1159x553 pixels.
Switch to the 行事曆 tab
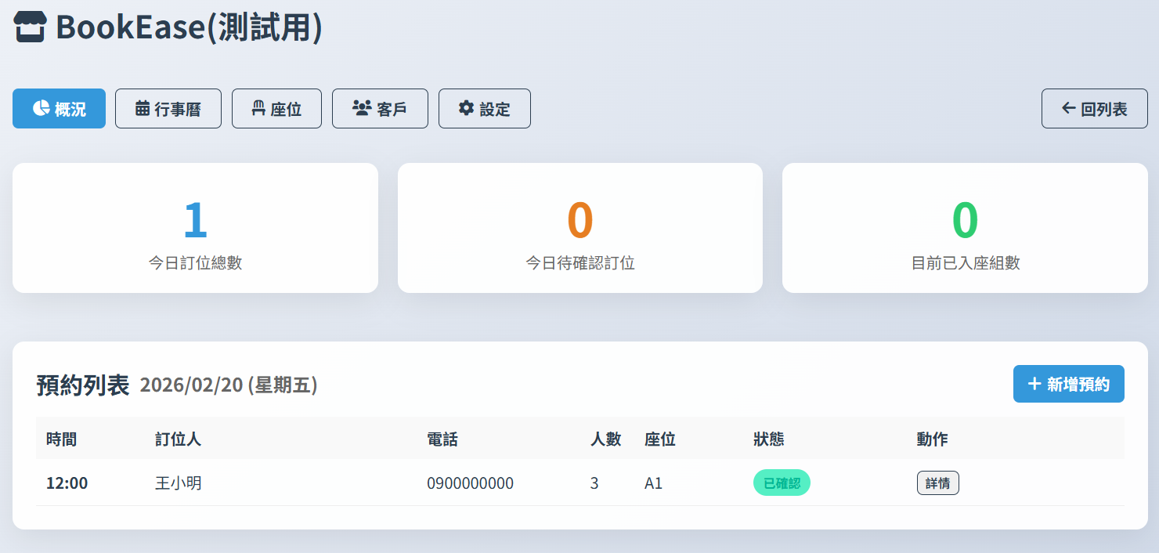click(168, 108)
